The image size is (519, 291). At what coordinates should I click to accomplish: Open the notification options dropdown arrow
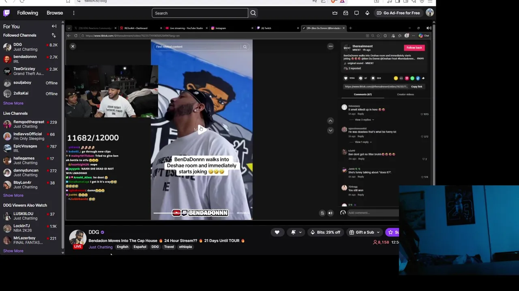pos(300,232)
